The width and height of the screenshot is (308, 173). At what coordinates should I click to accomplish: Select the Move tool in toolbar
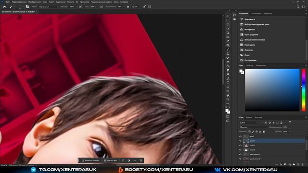click(x=228, y=16)
